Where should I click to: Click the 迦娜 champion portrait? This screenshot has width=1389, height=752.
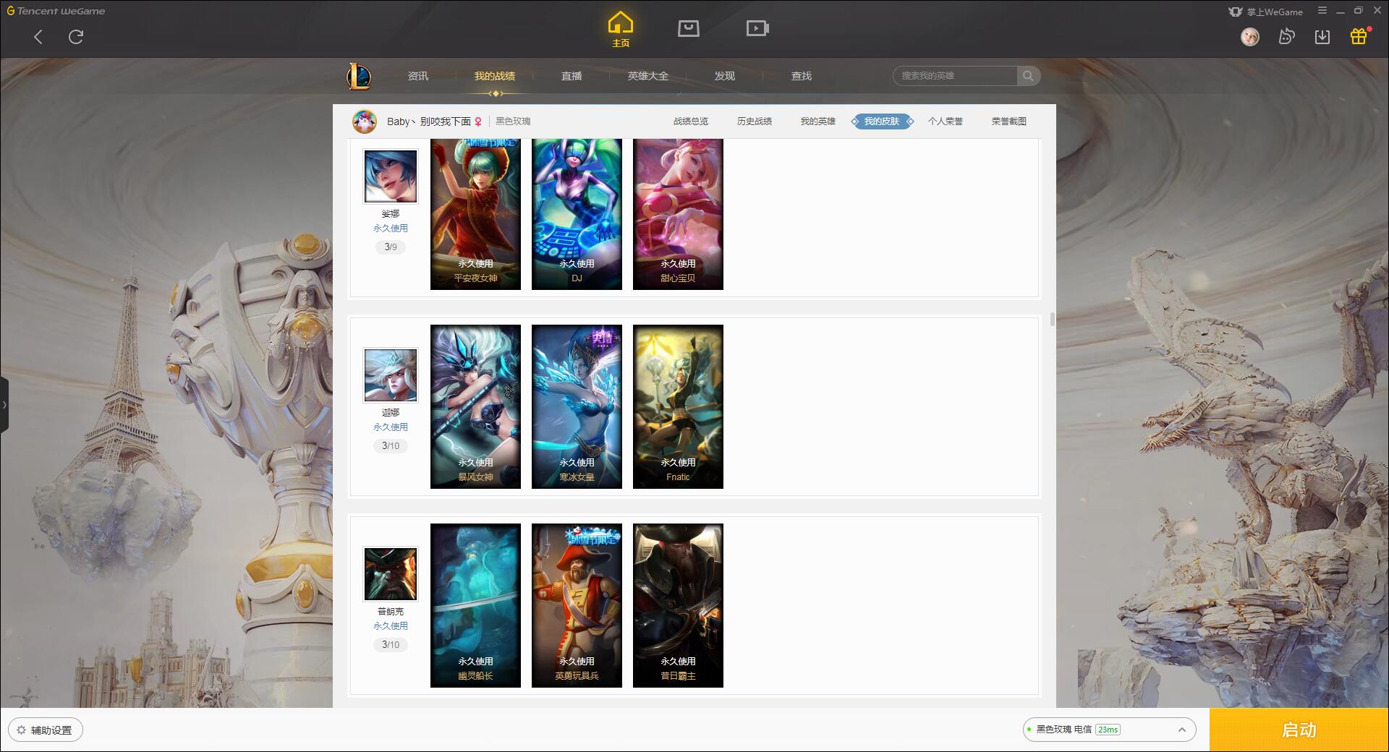[391, 375]
